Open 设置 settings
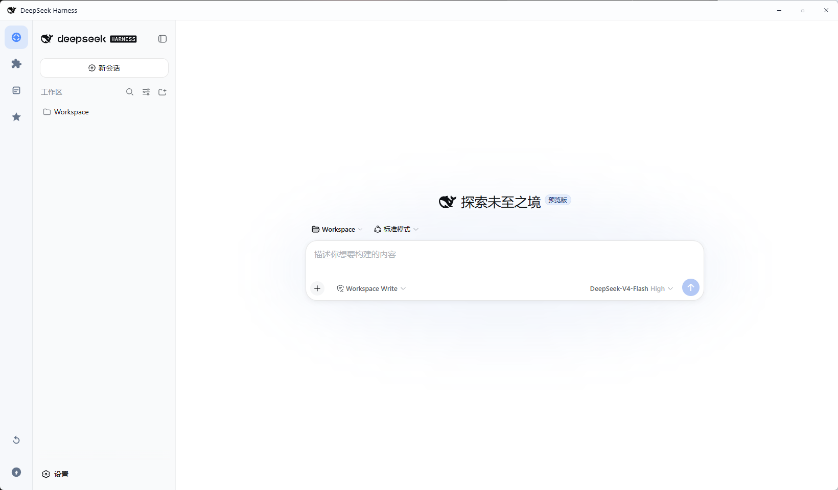 pos(55,474)
